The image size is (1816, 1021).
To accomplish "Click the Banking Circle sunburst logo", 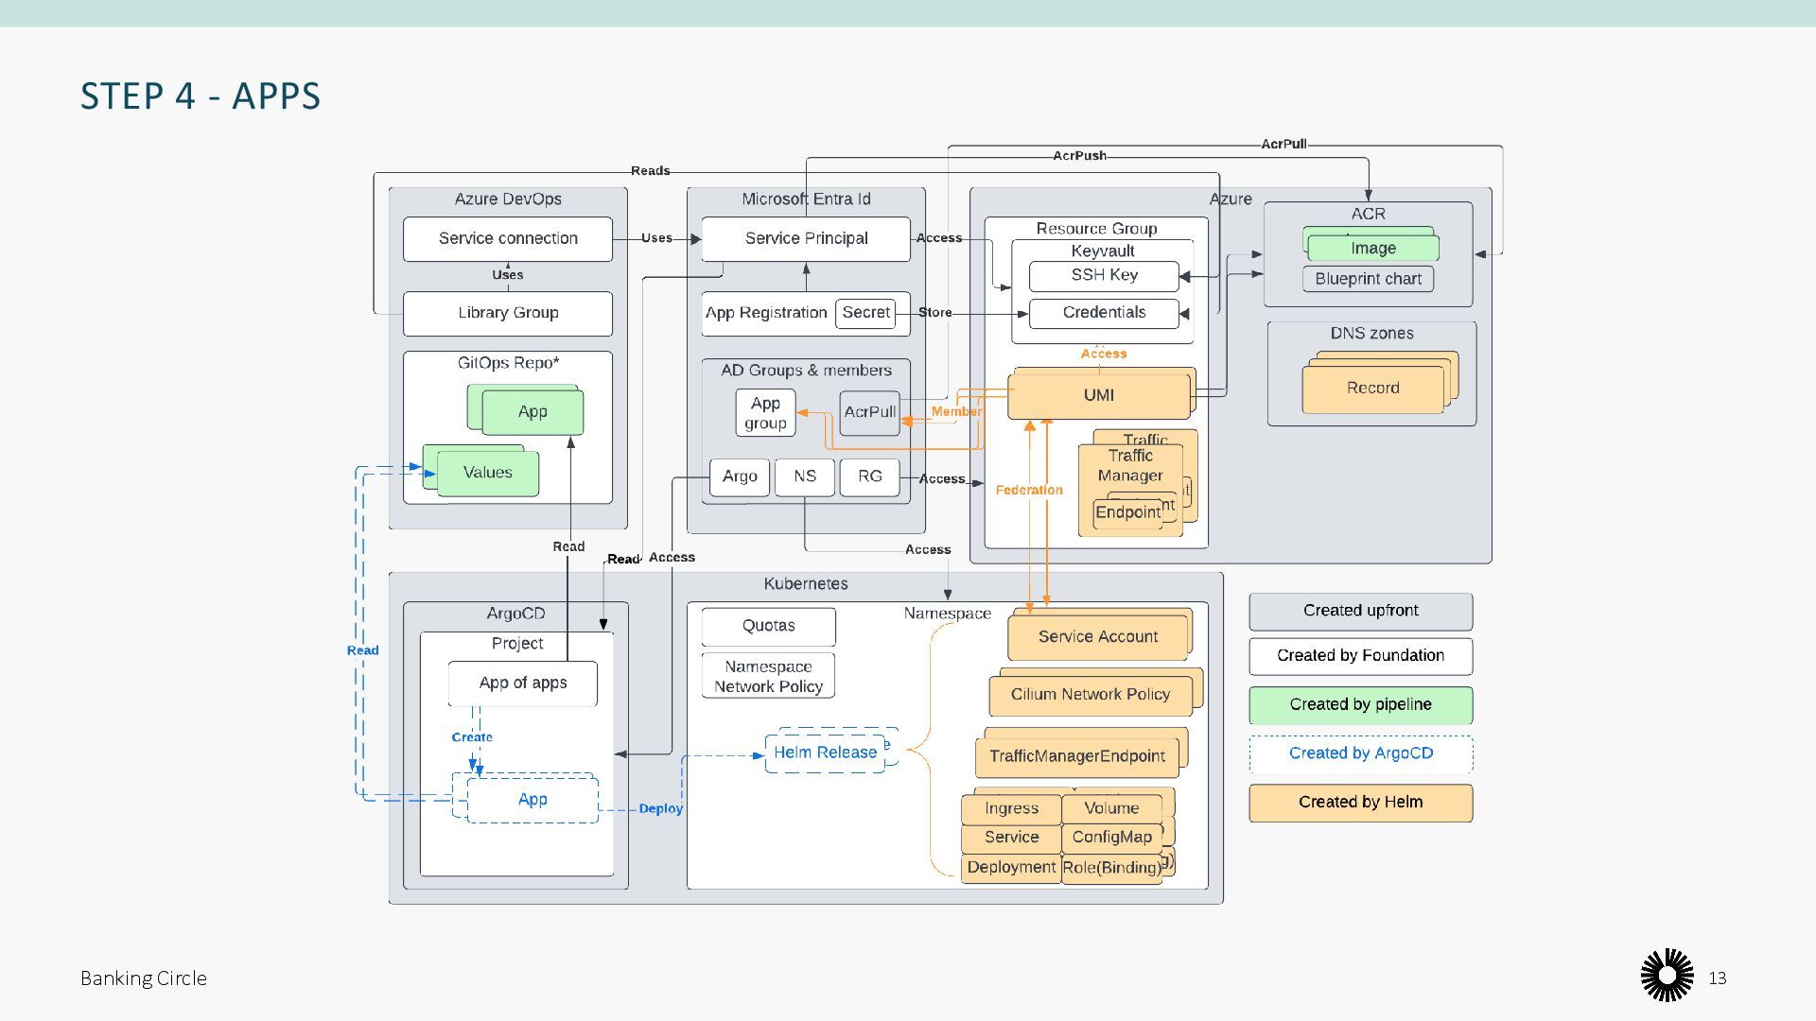I will tap(1667, 977).
